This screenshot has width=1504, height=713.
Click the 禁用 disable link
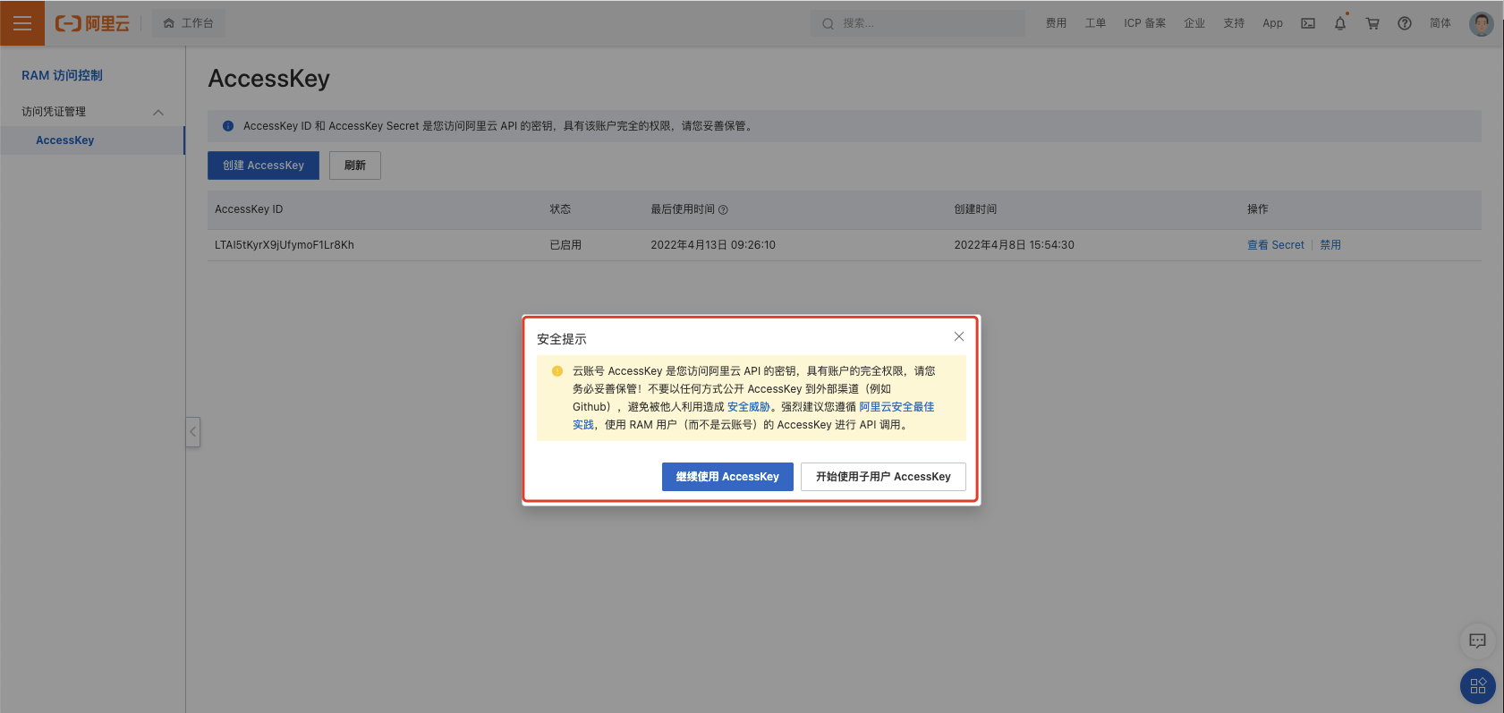click(x=1330, y=245)
